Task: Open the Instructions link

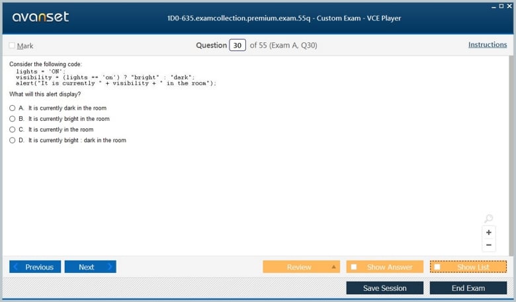Action: [488, 45]
